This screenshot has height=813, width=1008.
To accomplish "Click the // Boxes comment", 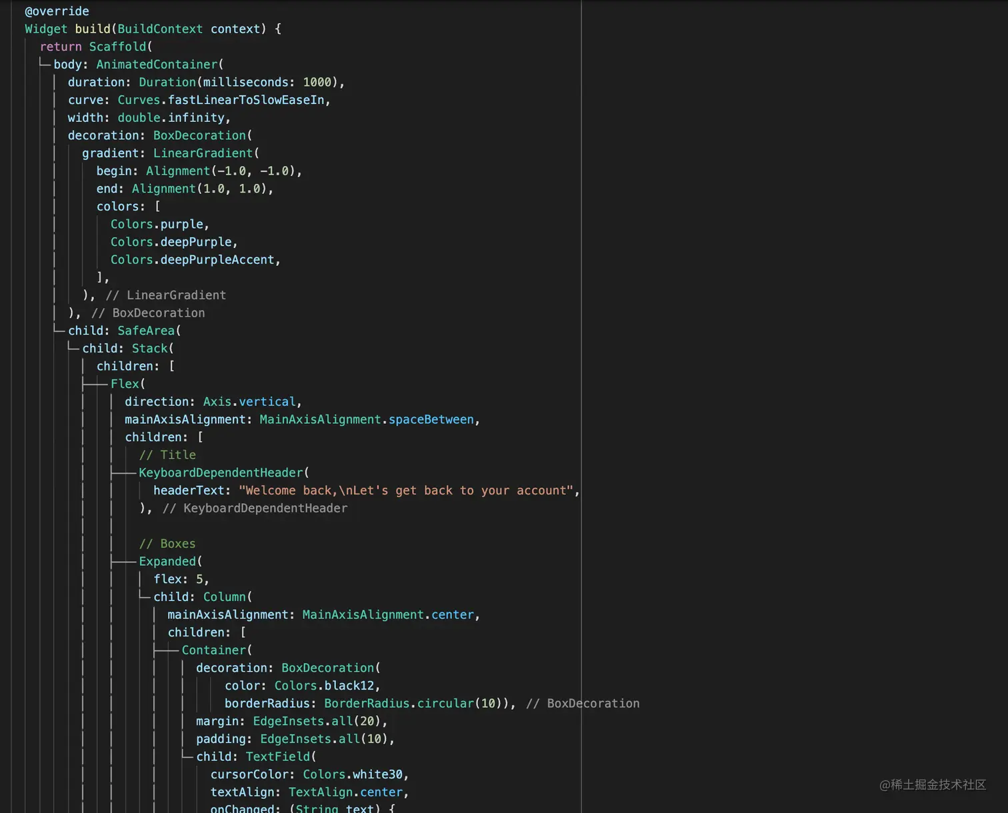I will pos(167,544).
